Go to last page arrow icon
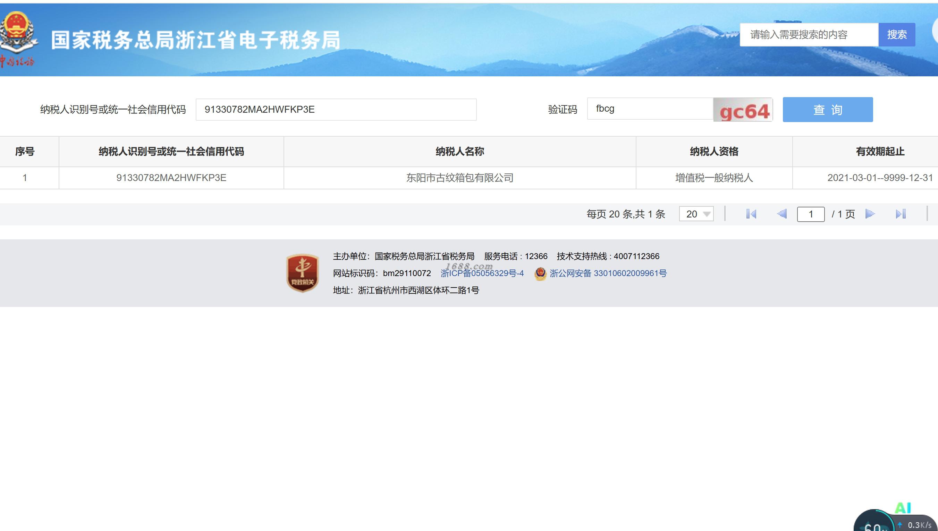938x531 pixels. [x=901, y=214]
